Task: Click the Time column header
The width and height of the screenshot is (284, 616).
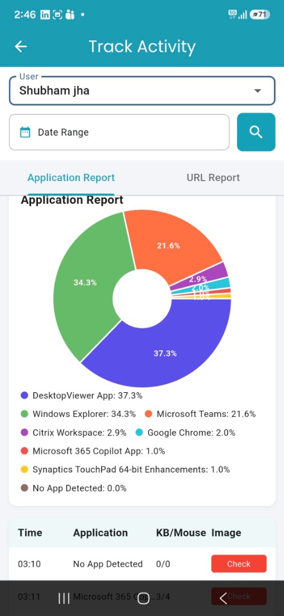Action: pos(30,533)
